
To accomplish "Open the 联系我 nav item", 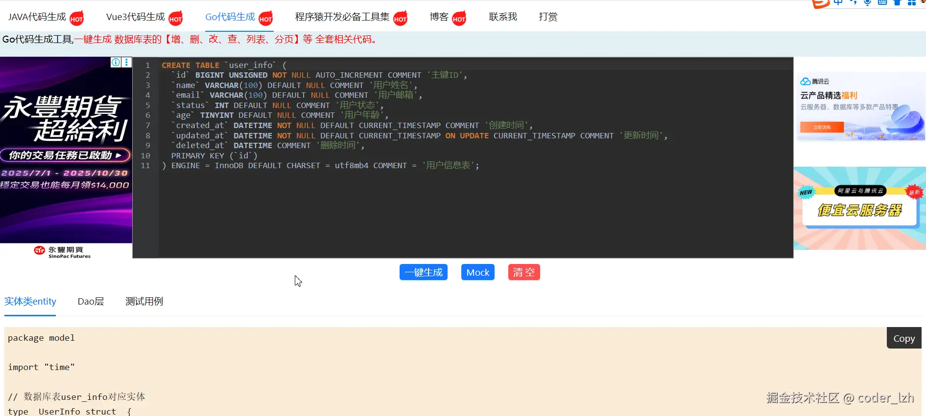I will tap(503, 17).
